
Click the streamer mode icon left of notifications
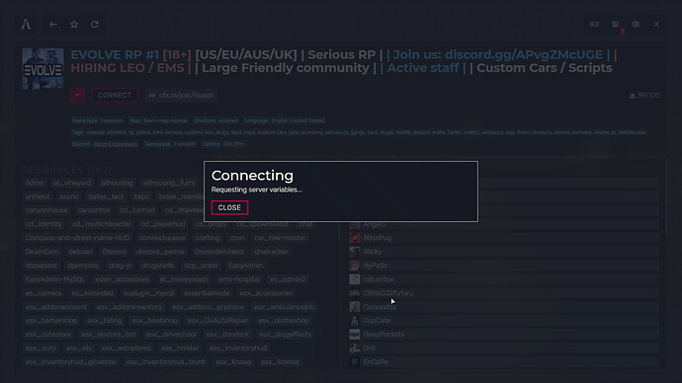(594, 25)
